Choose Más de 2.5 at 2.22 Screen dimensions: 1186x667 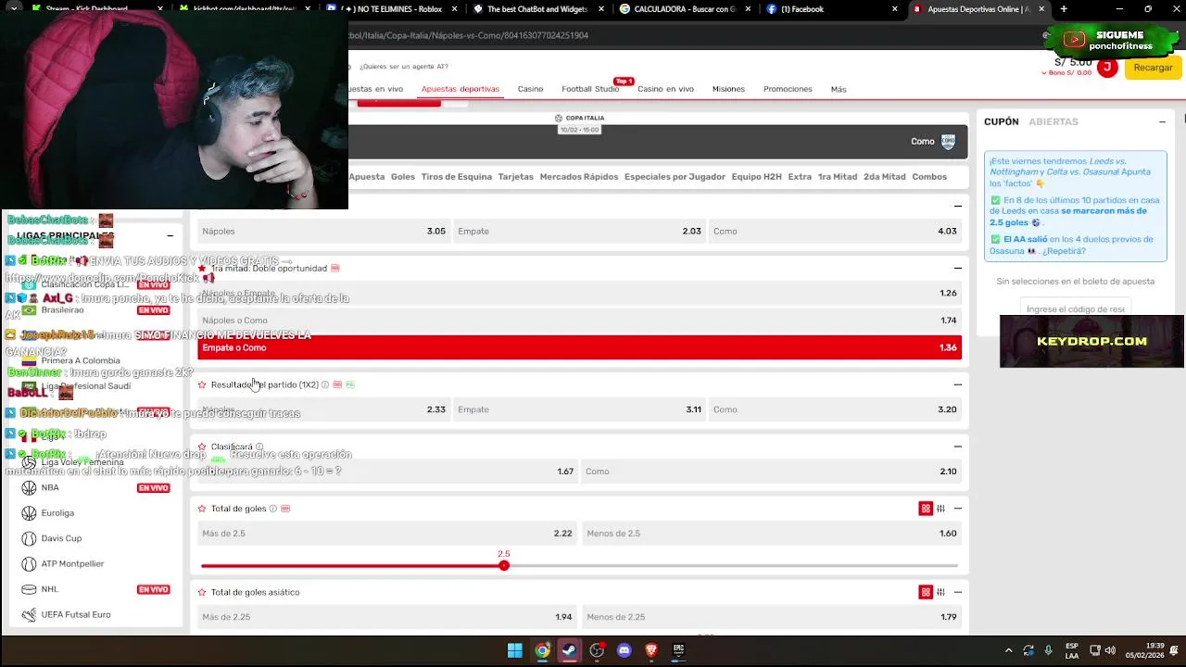(387, 534)
